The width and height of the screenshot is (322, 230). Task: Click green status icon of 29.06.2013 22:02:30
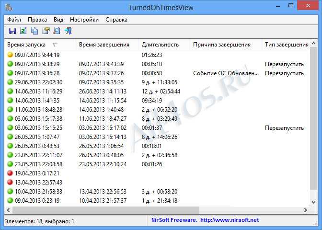(10, 82)
